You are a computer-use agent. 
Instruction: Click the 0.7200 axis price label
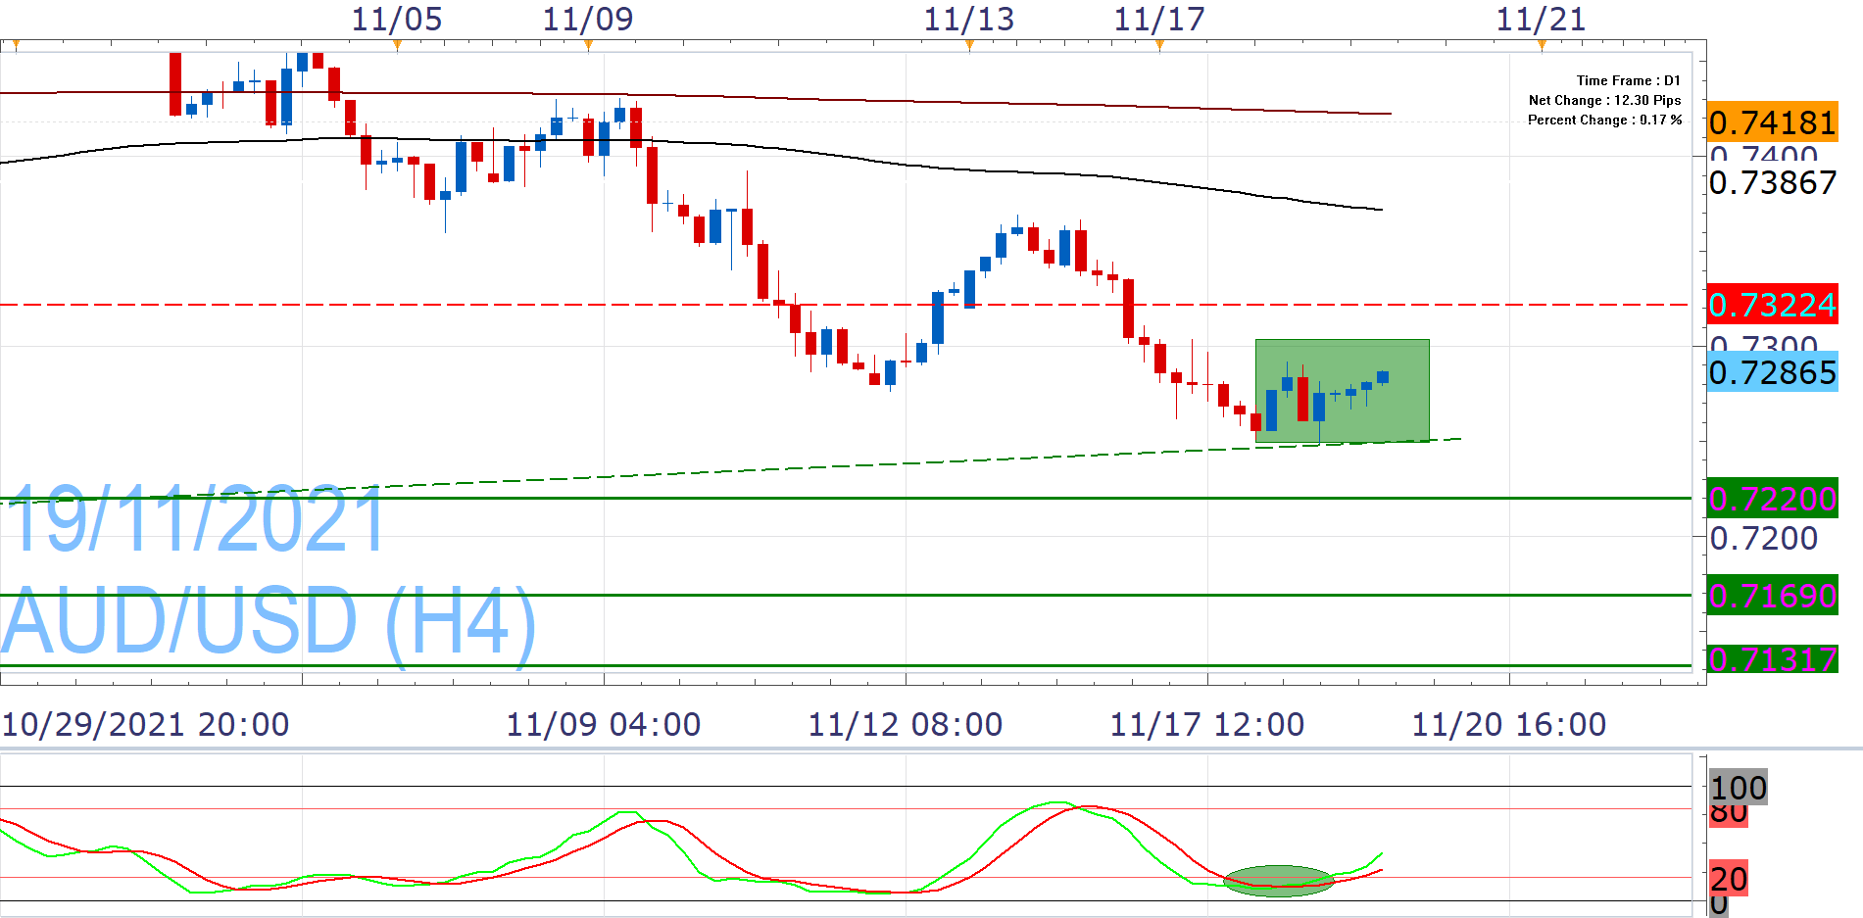click(x=1764, y=538)
